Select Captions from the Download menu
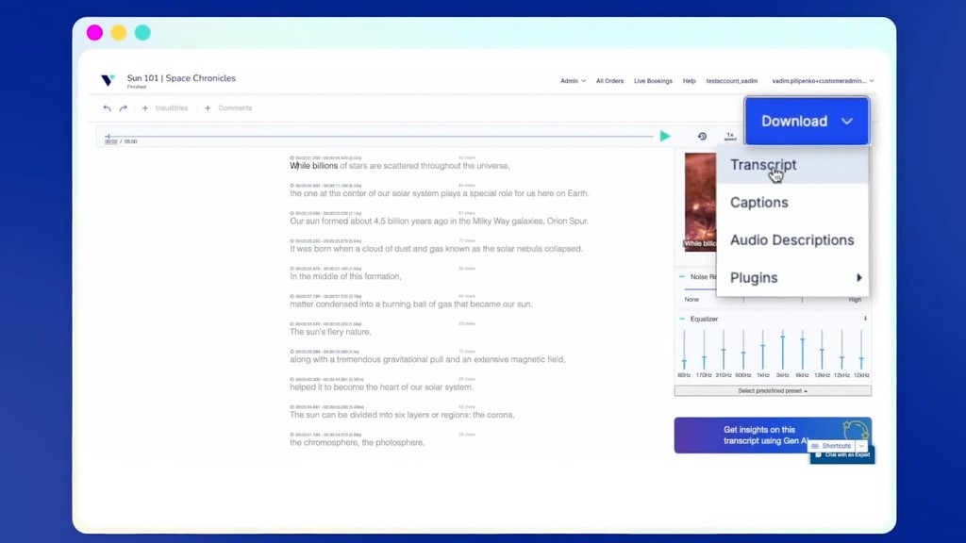Image resolution: width=966 pixels, height=543 pixels. [x=758, y=202]
